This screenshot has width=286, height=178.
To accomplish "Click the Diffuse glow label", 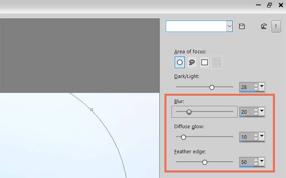I will point(189,127).
